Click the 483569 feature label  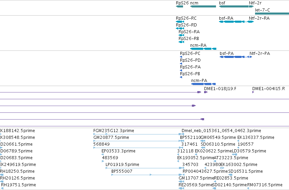pyautogui.click(x=110, y=158)
